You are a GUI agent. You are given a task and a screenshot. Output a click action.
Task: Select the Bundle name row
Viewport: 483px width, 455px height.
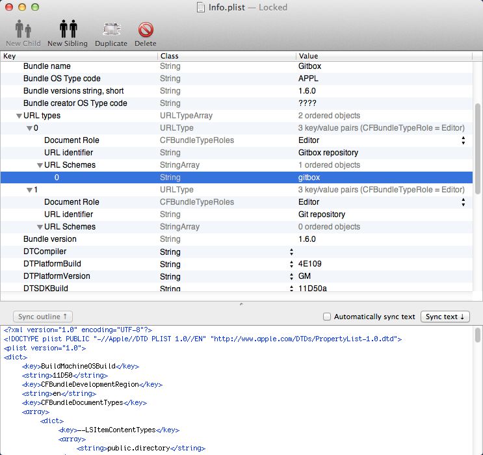237,66
